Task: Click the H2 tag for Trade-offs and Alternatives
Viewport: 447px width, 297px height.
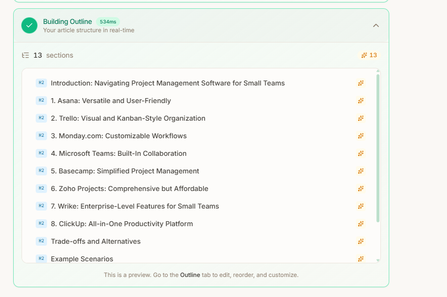Action: tap(41, 241)
